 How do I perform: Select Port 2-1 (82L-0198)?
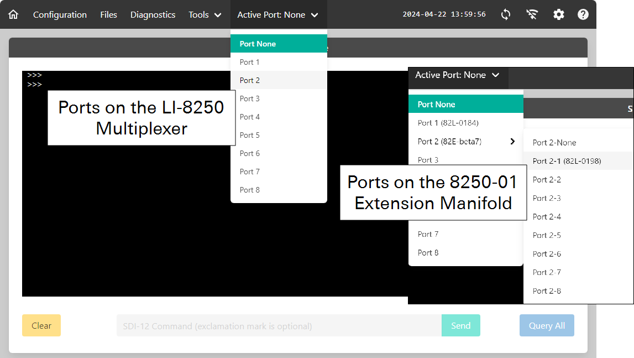pos(578,161)
